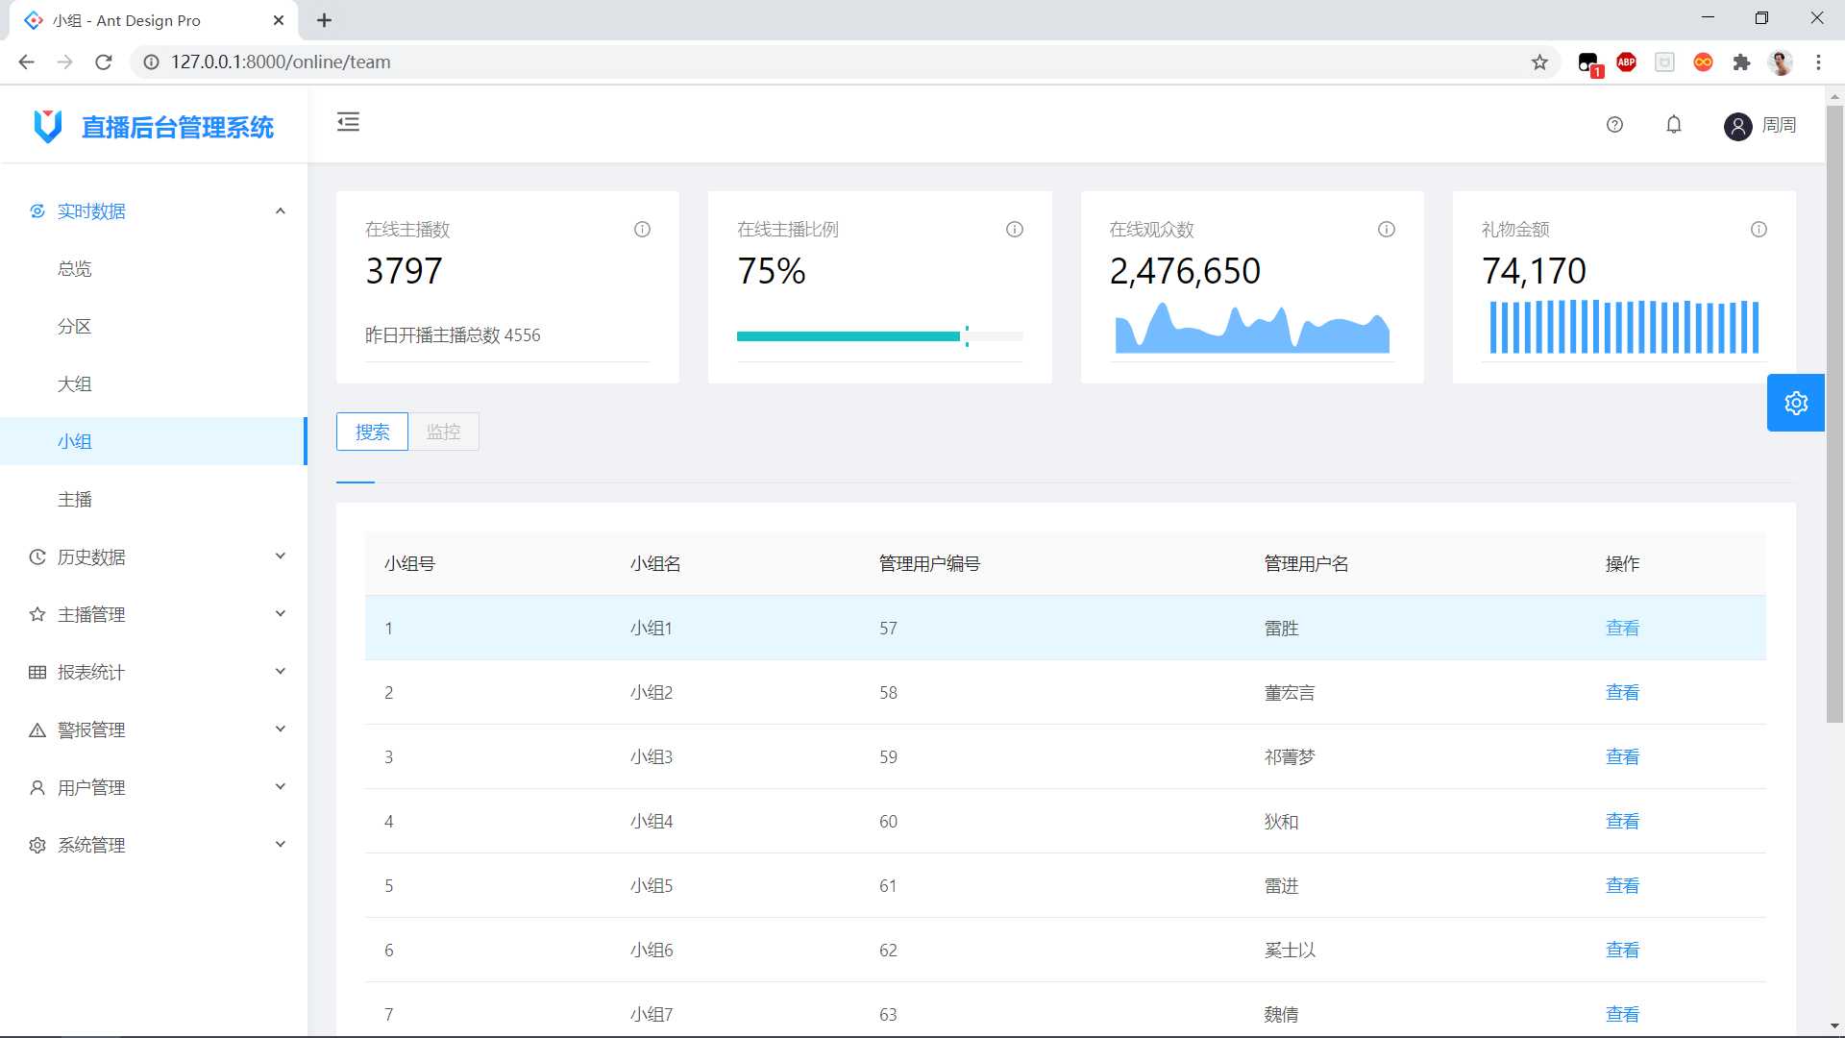Open the 总览 menu item

click(x=154, y=269)
